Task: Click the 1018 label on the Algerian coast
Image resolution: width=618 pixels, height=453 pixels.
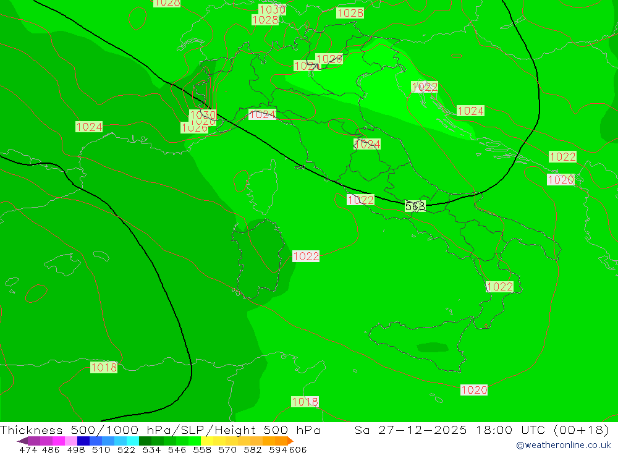Action: (104, 367)
